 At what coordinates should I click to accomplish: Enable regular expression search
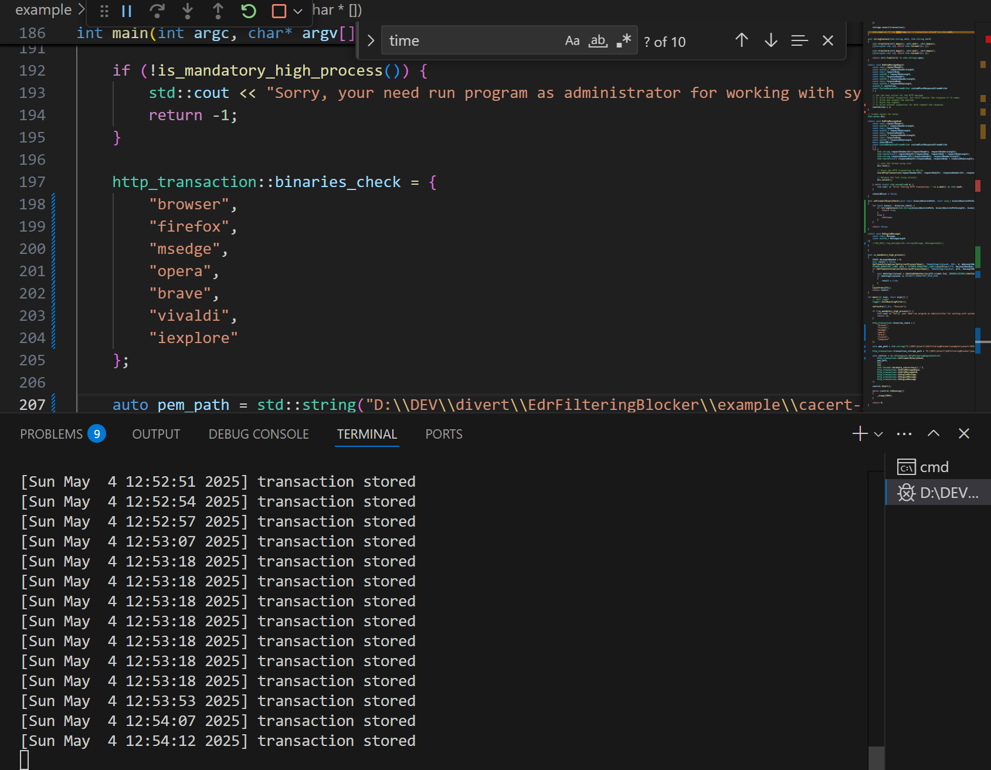[624, 41]
